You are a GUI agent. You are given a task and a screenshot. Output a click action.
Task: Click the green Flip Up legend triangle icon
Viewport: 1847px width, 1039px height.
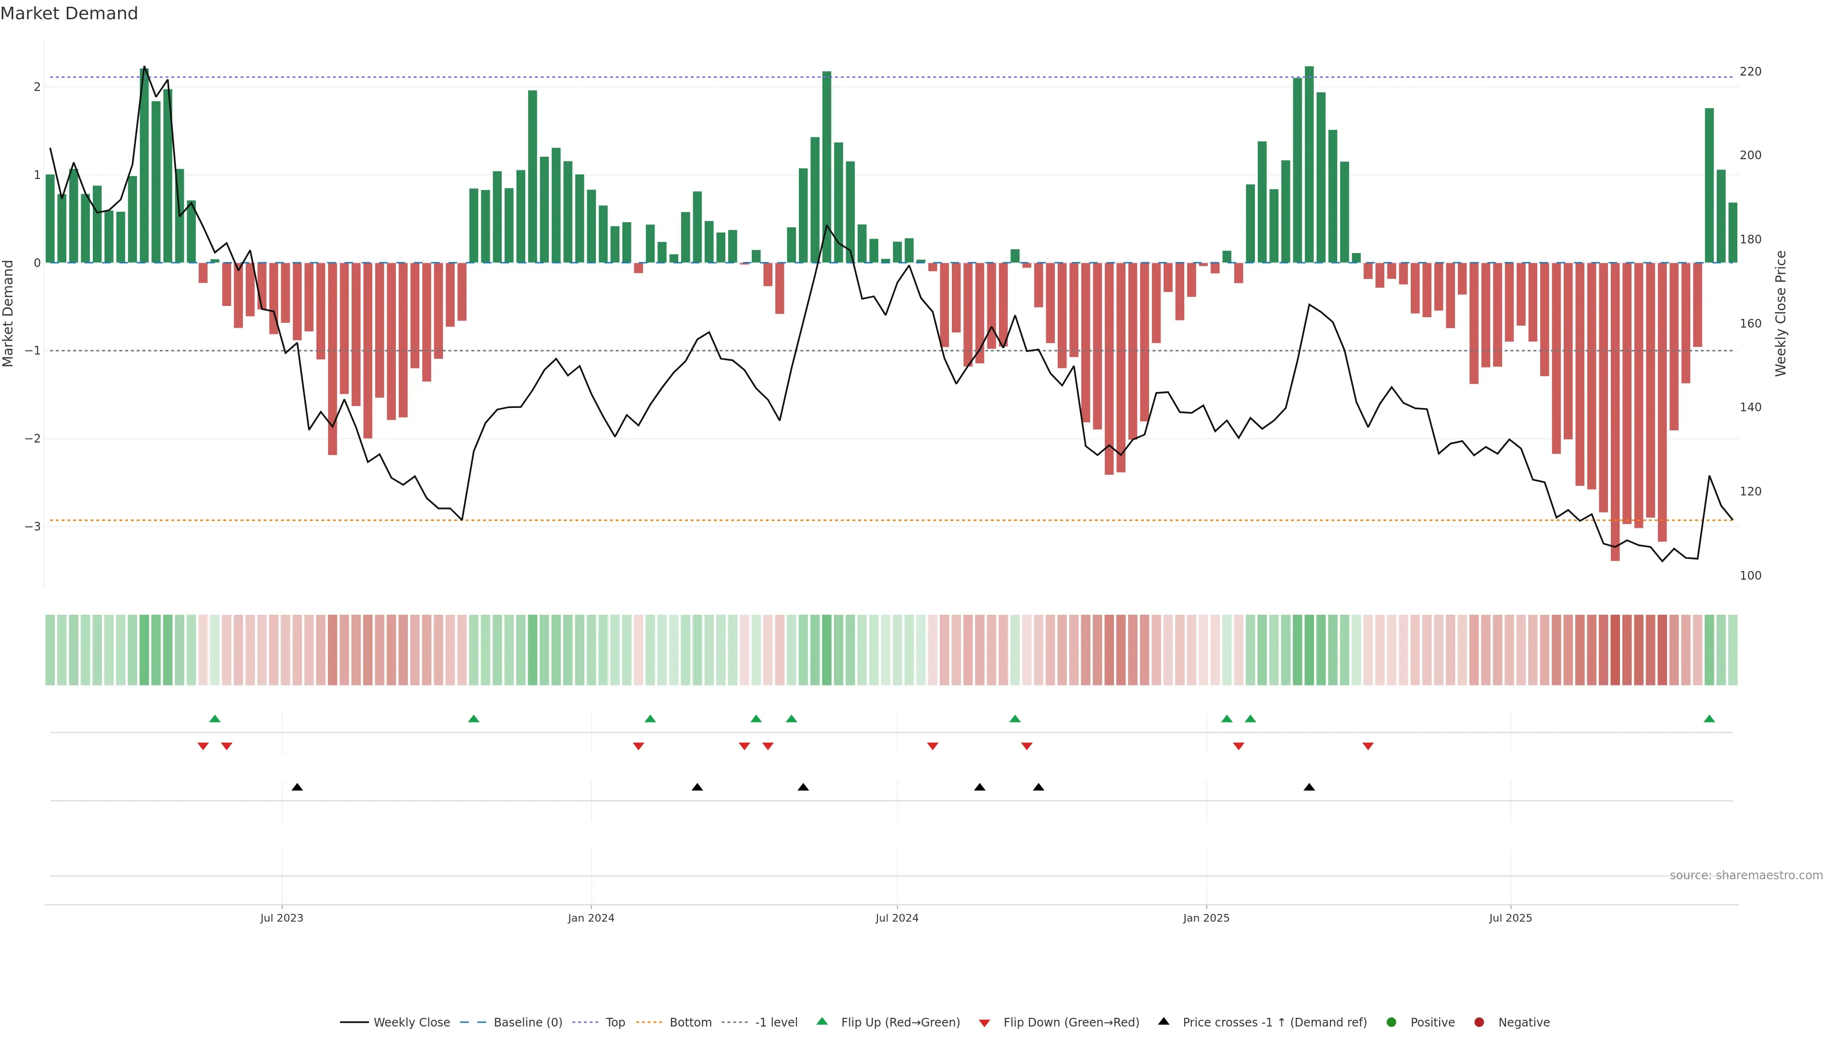click(x=822, y=1022)
